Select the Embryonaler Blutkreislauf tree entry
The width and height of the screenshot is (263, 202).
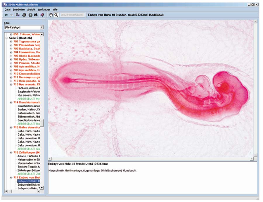pos(29,185)
